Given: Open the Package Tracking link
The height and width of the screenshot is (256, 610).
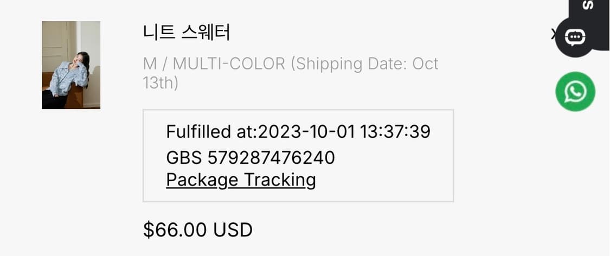Looking at the screenshot, I should point(241,180).
